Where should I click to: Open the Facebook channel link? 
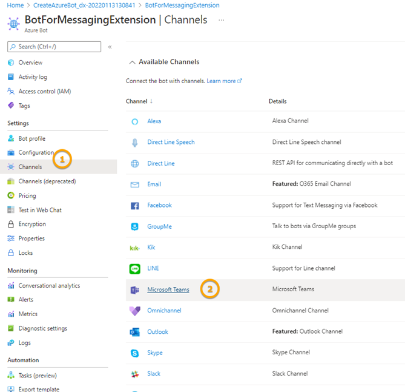(x=159, y=205)
